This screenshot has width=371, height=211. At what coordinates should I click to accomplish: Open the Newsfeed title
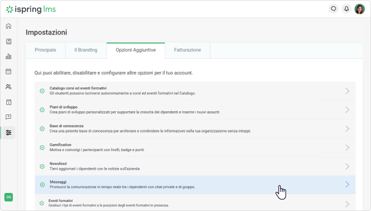pyautogui.click(x=58, y=164)
